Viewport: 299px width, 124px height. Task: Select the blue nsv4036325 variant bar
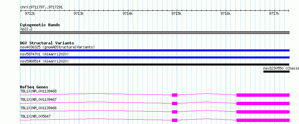(x=155, y=50)
